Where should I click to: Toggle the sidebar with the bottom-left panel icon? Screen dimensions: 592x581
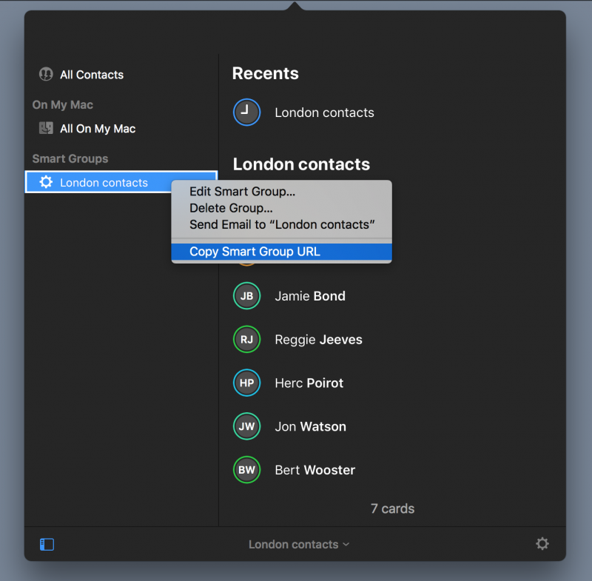coord(47,545)
